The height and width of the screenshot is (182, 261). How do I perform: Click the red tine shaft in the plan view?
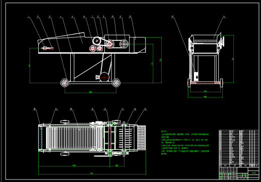pos(124,139)
